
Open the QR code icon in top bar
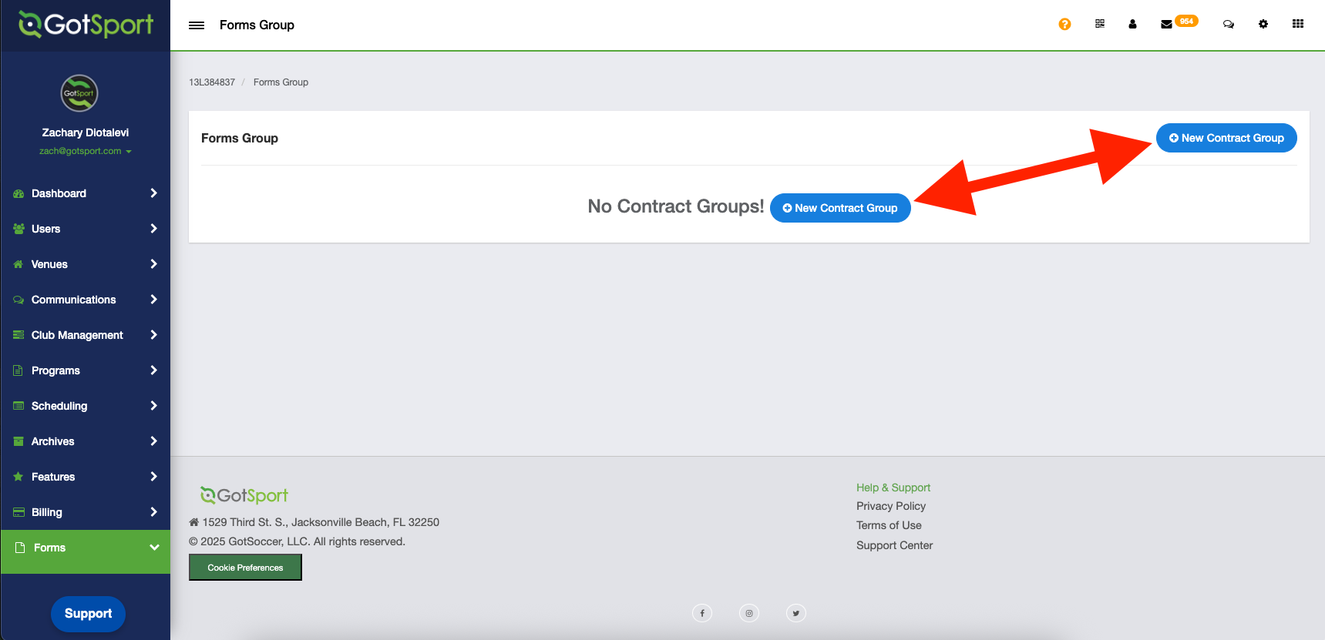pos(1100,24)
